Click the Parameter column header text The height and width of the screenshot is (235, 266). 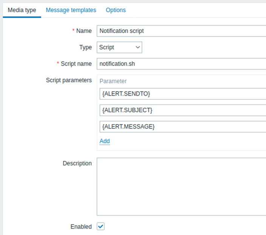pyautogui.click(x=113, y=81)
